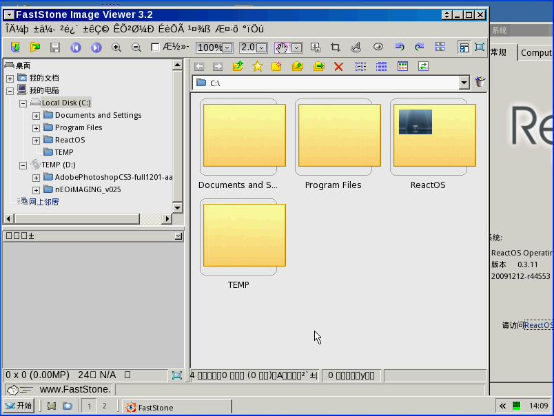Click the resize image toolbar icon
The width and height of the screenshot is (554, 416).
tap(315, 47)
